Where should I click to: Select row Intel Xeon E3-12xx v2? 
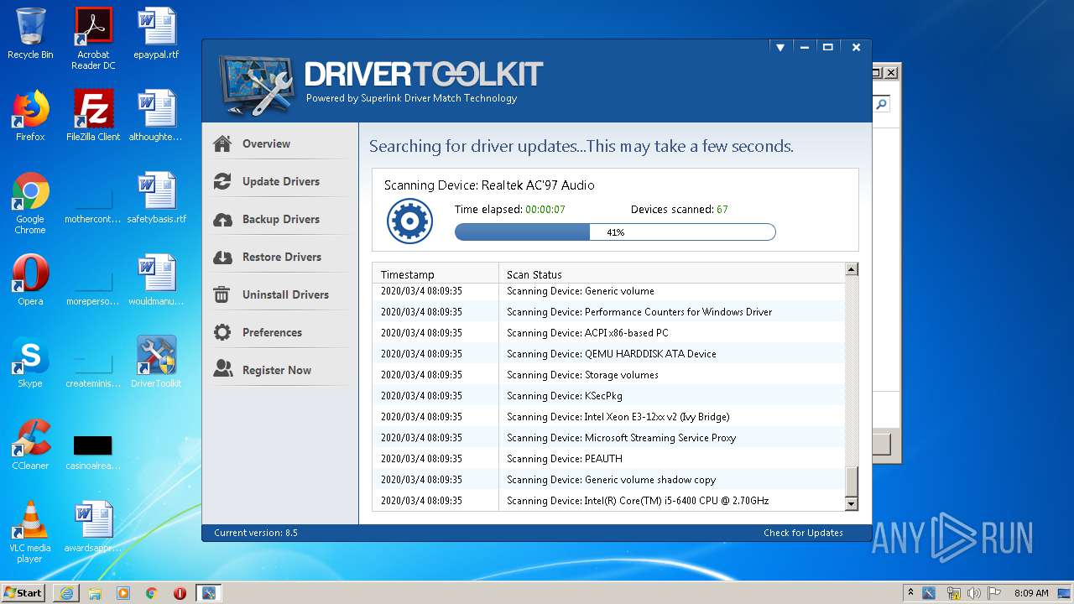[609, 417]
